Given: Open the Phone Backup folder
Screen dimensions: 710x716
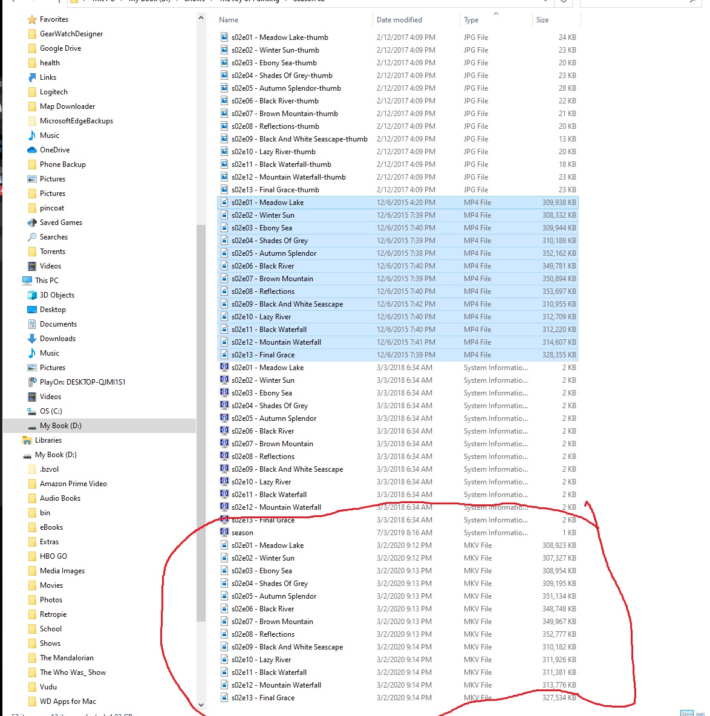Looking at the screenshot, I should (62, 164).
